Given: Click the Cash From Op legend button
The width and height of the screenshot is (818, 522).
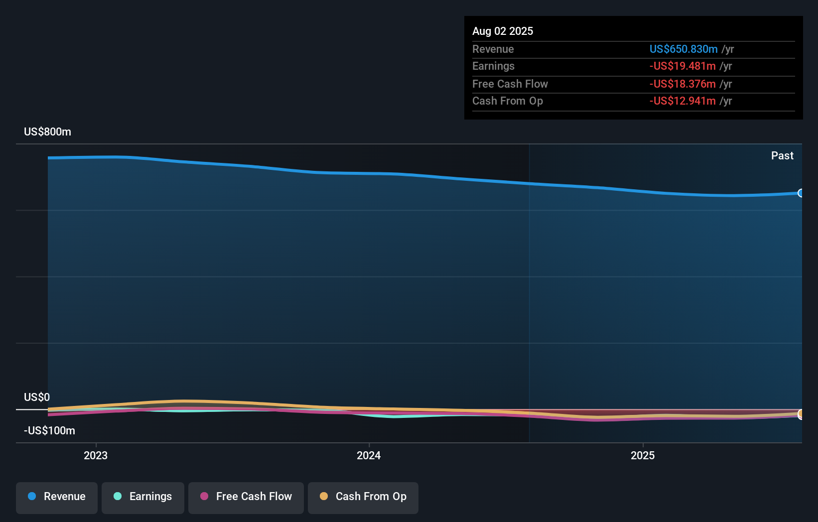Looking at the screenshot, I should [x=363, y=498].
